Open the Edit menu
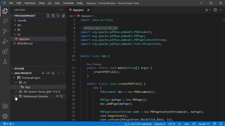Image resolution: width=225 pixels, height=126 pixels. point(19,3)
